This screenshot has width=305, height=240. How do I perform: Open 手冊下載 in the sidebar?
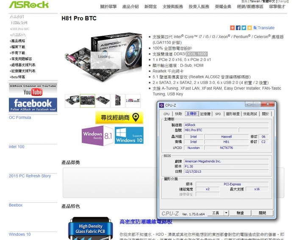[17, 53]
